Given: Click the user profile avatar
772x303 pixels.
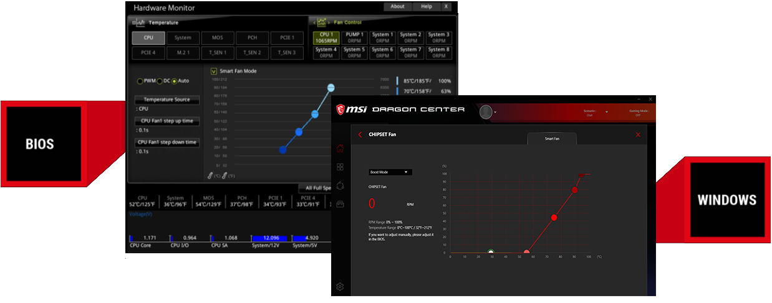Looking at the screenshot, I should [x=486, y=112].
